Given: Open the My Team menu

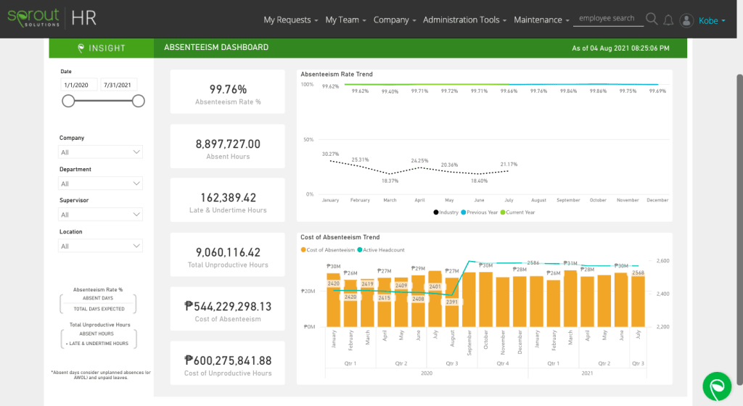Looking at the screenshot, I should click(345, 20).
